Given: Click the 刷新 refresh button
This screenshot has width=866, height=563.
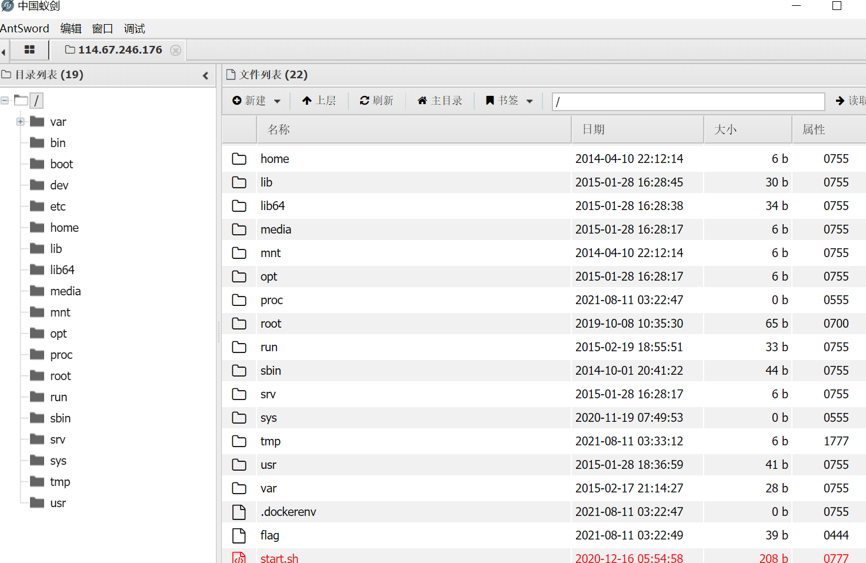Looking at the screenshot, I should tap(377, 101).
